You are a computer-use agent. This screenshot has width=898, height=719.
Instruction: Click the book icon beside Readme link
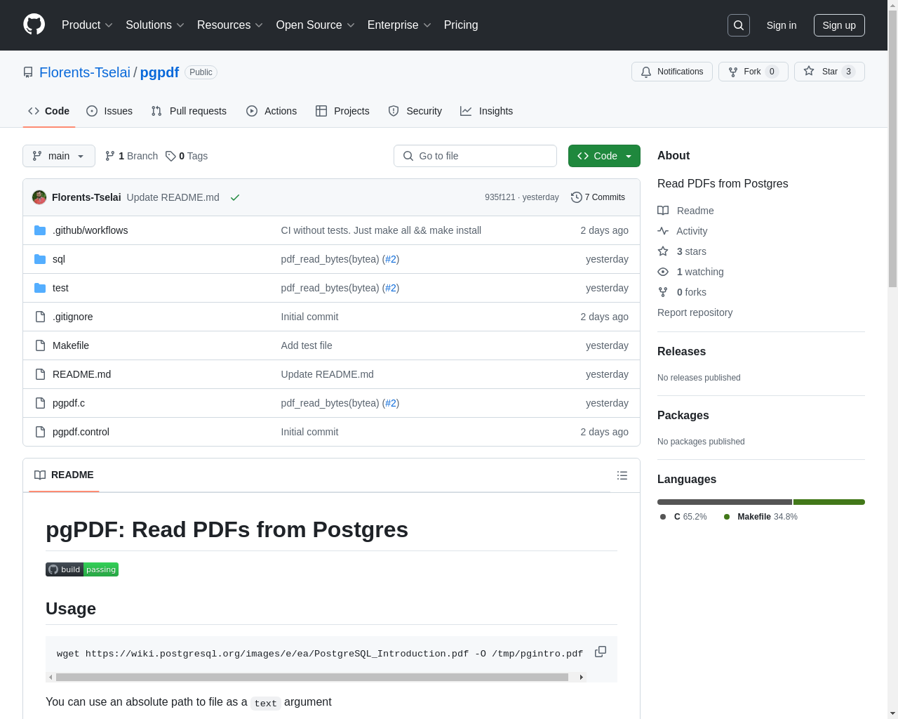pyautogui.click(x=663, y=211)
